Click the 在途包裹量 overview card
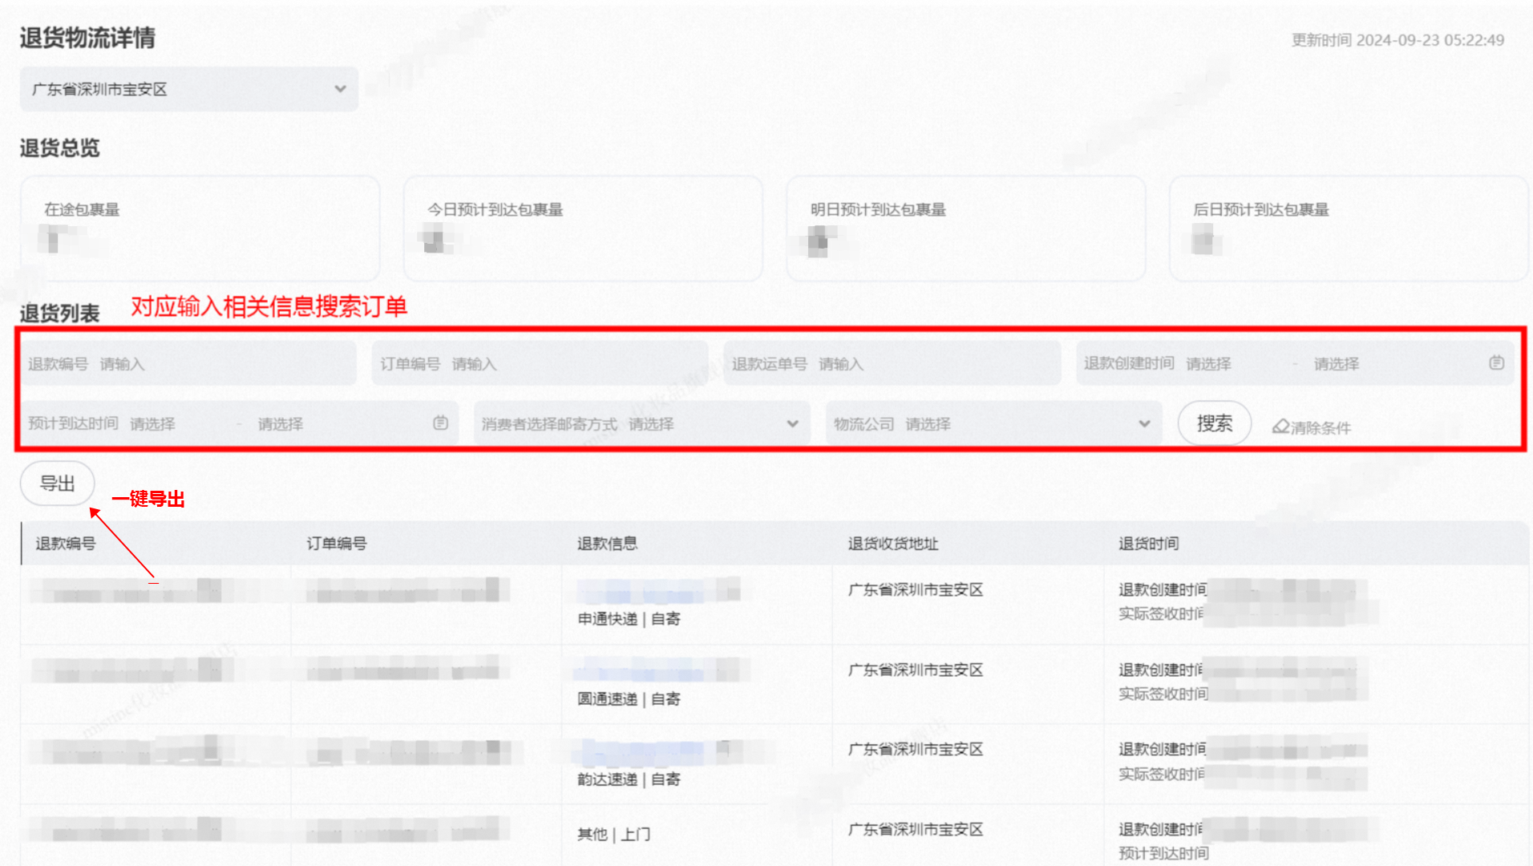This screenshot has width=1533, height=866. coord(200,229)
